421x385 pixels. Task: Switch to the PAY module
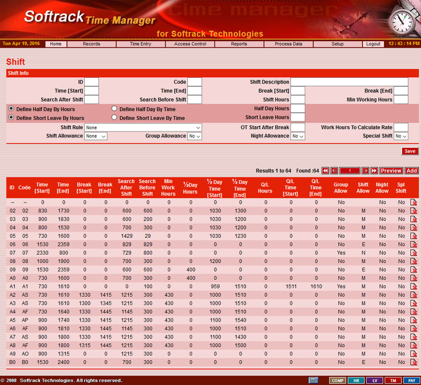click(x=412, y=380)
